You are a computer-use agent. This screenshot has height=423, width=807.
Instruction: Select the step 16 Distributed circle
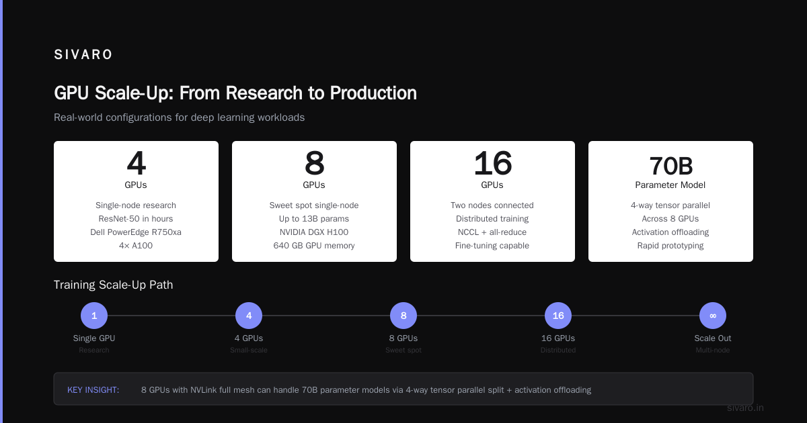click(x=558, y=316)
